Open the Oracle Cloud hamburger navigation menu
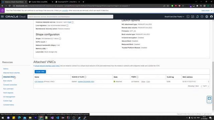The width and height of the screenshot is (214, 120). coord(2,17)
